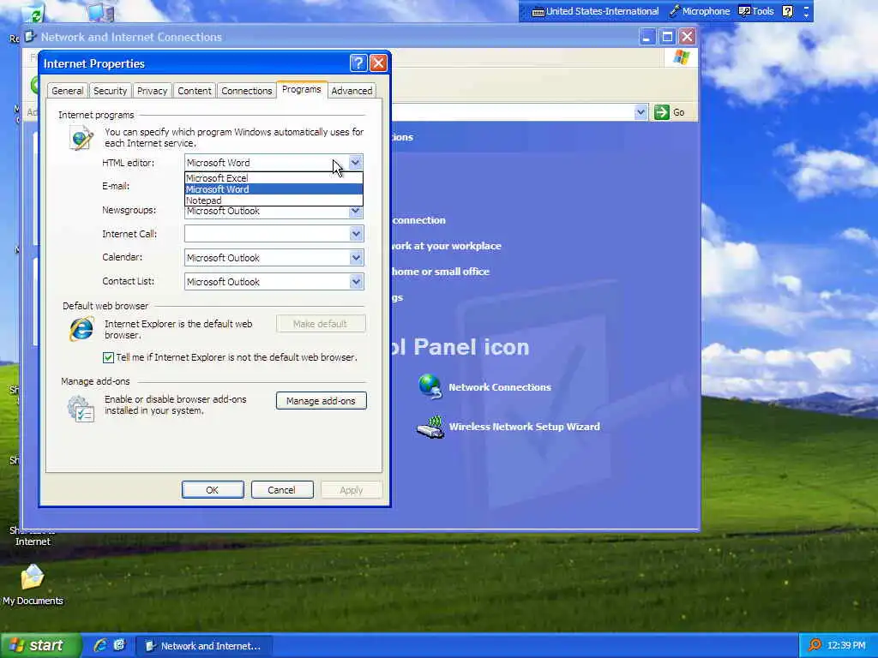Click the help question mark button
This screenshot has height=658, width=878.
coord(358,63)
